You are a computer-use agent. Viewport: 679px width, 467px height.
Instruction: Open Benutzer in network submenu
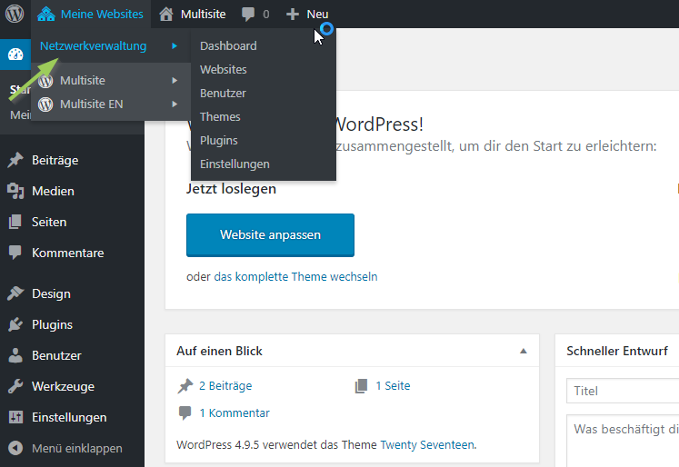pyautogui.click(x=223, y=93)
